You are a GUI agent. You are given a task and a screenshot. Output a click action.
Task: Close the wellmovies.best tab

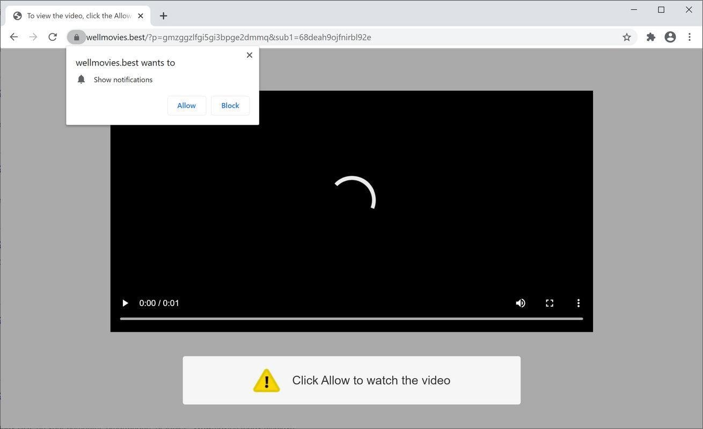click(x=141, y=16)
